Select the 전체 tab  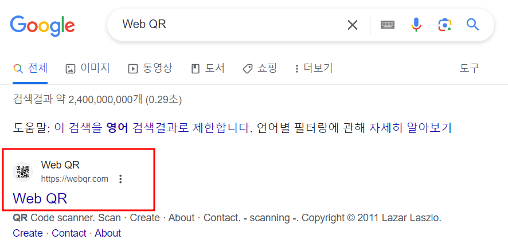coord(31,68)
